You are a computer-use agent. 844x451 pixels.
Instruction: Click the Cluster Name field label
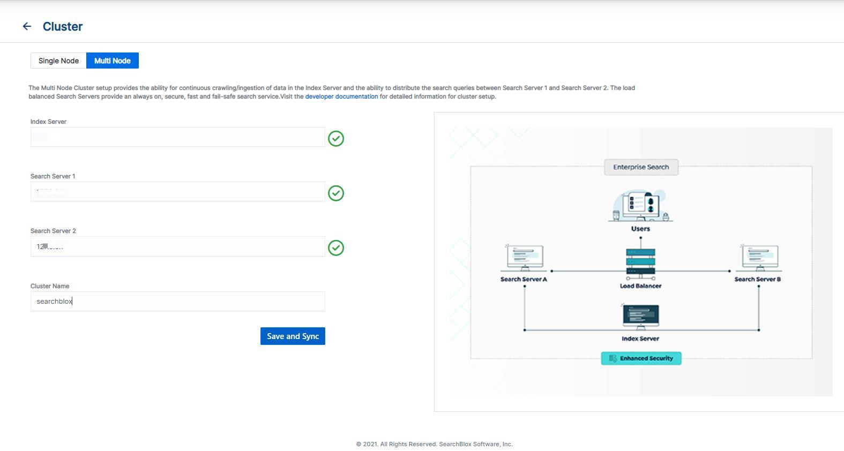click(50, 286)
